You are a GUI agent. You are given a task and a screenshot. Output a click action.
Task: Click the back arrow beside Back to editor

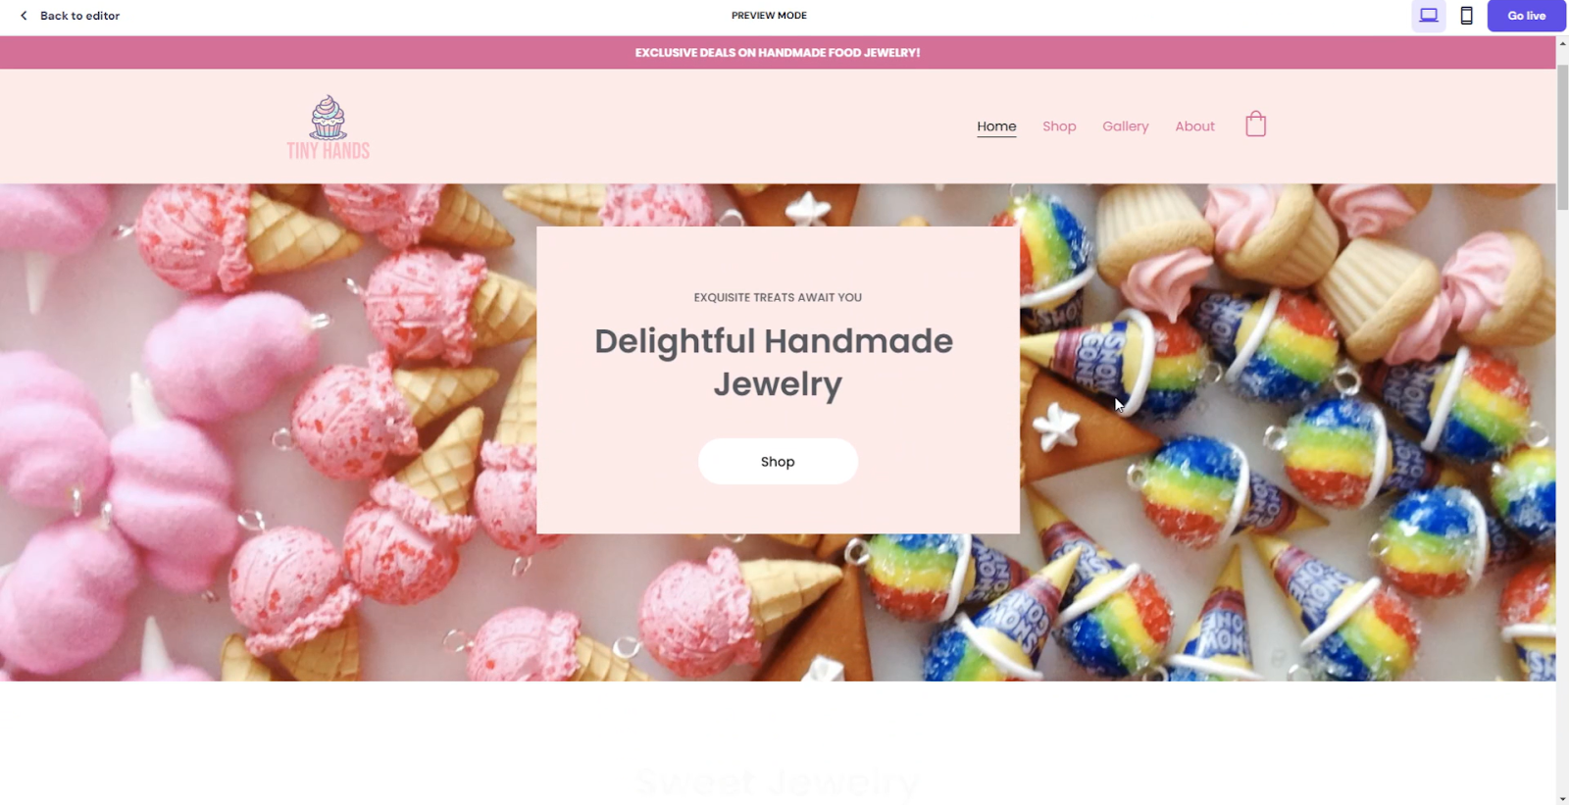(24, 16)
